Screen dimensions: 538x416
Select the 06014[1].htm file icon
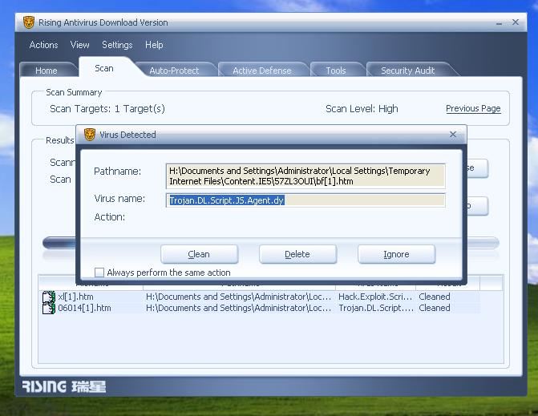point(49,308)
